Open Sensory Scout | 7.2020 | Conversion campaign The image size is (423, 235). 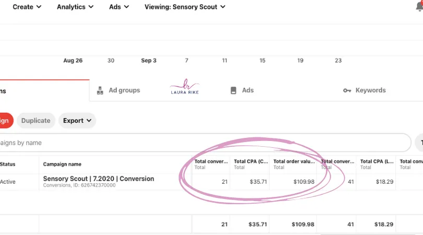(x=99, y=179)
